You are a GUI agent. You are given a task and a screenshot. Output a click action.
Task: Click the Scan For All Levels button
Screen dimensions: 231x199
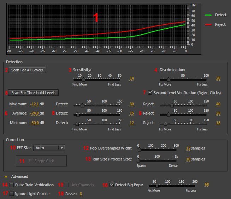click(27, 70)
